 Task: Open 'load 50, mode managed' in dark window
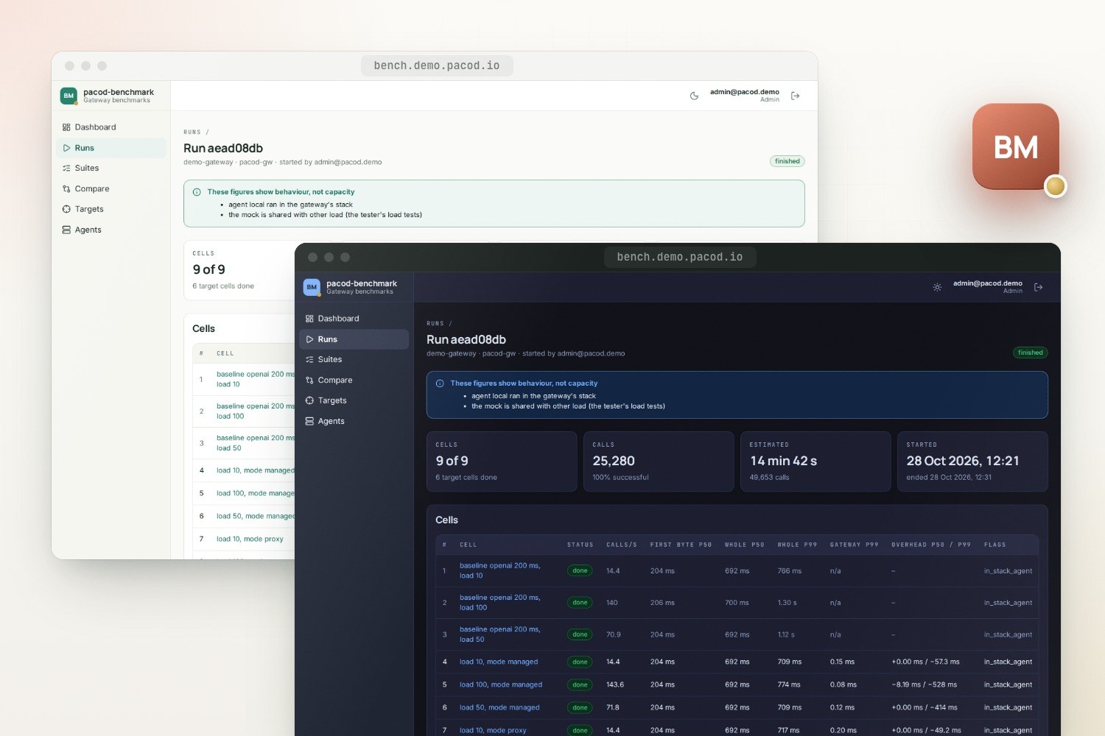[x=499, y=707]
